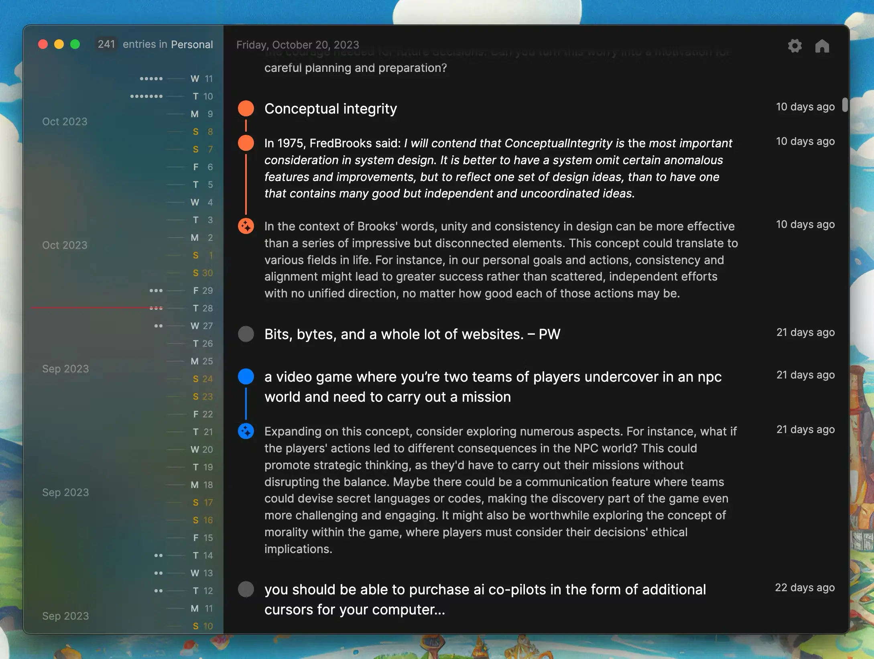Click gray dot beside Bits, bytes entry
The image size is (874, 659).
click(246, 334)
